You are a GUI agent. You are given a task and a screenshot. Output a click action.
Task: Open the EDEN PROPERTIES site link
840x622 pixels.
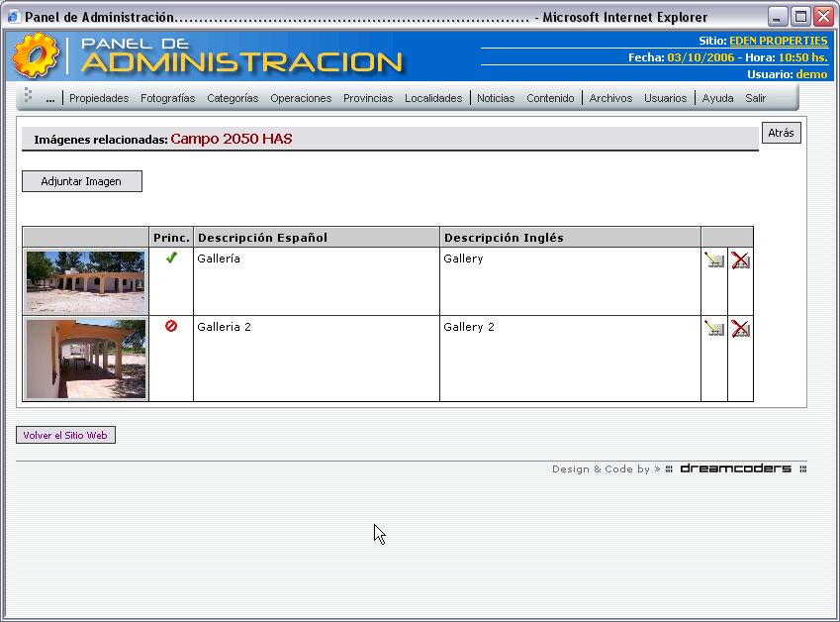point(778,41)
